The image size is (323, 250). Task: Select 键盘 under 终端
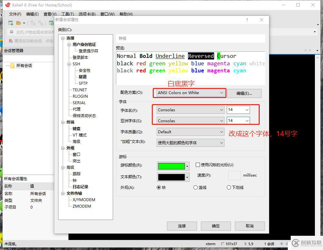[77, 128]
